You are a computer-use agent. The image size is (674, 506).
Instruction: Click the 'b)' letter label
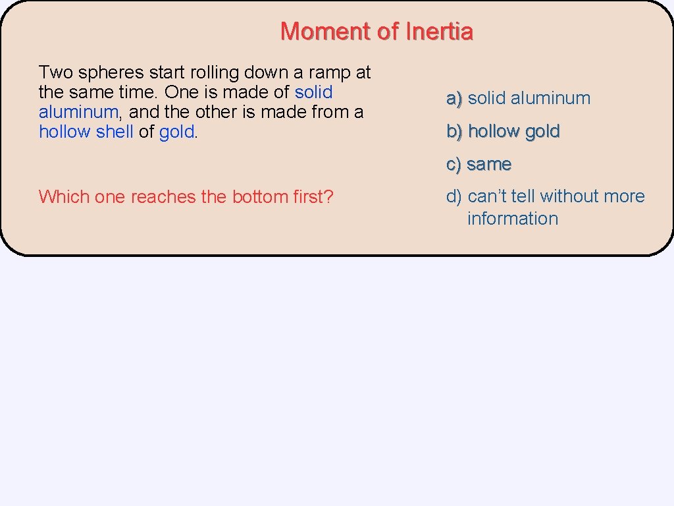pos(455,131)
